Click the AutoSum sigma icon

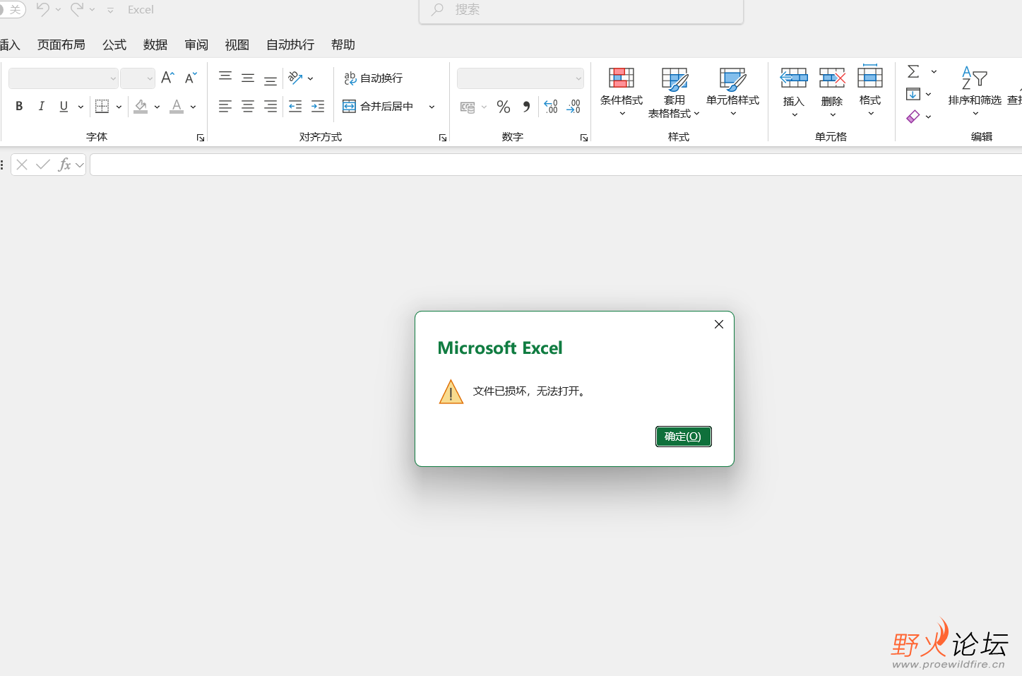913,71
